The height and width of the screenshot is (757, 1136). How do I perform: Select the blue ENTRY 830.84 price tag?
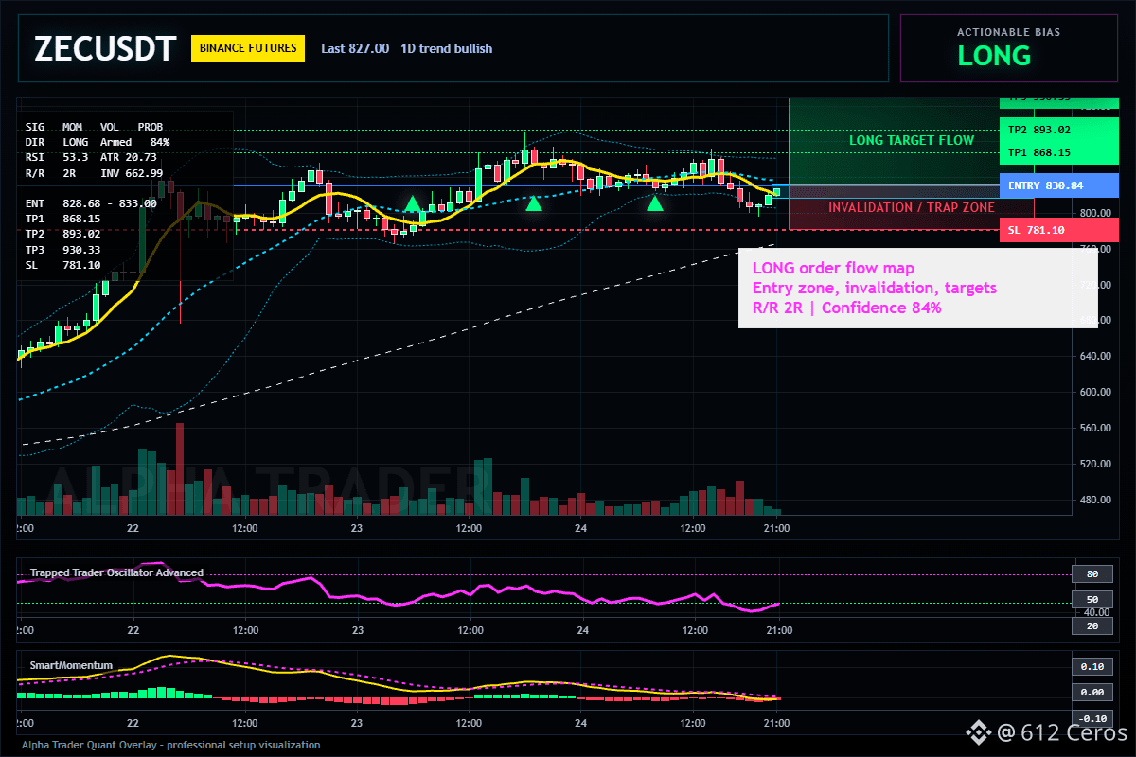pyautogui.click(x=1059, y=185)
